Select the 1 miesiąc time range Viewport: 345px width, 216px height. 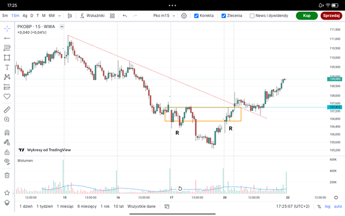point(65,206)
